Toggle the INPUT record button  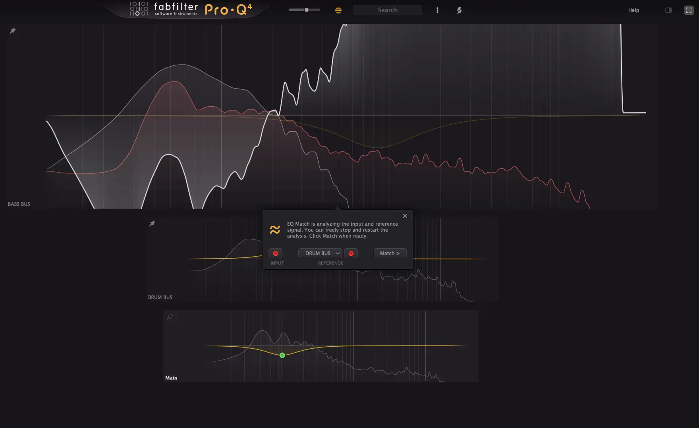coord(275,253)
